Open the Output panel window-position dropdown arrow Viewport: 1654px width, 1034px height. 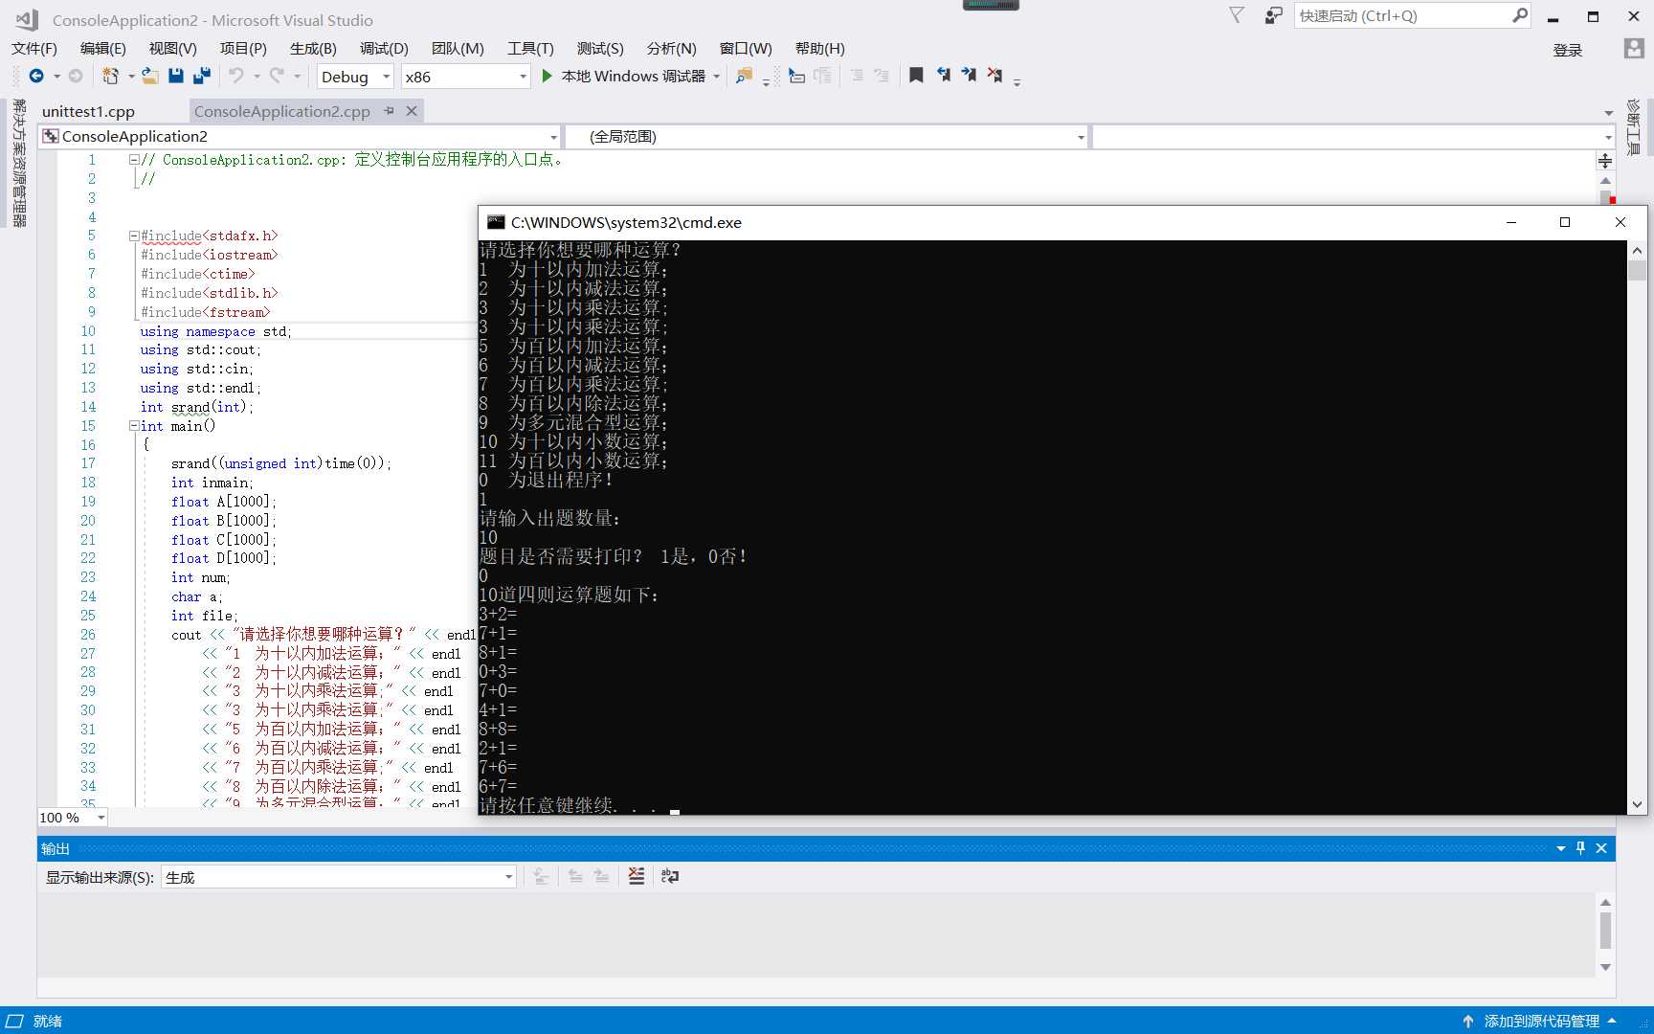(x=1561, y=848)
